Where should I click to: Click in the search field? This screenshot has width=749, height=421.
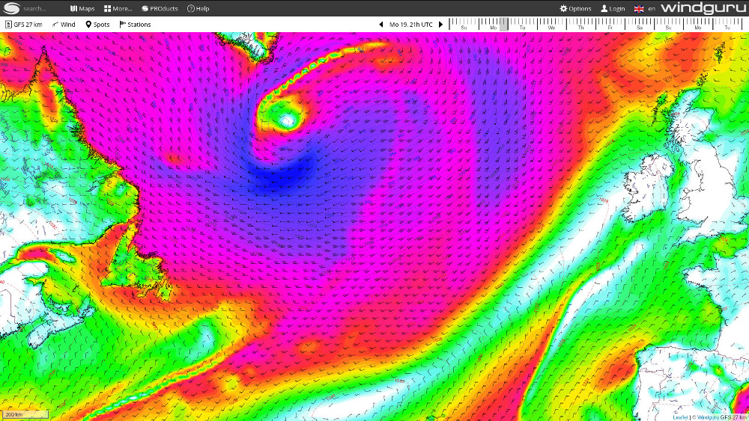coord(41,9)
